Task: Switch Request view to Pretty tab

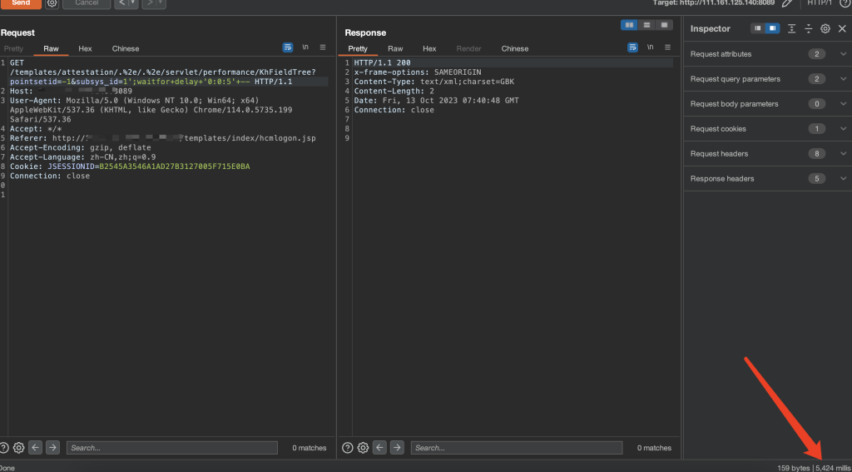Action: [x=13, y=48]
